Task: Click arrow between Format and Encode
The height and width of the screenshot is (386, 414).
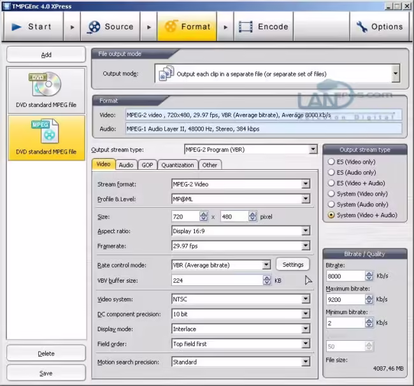Action: [x=225, y=27]
